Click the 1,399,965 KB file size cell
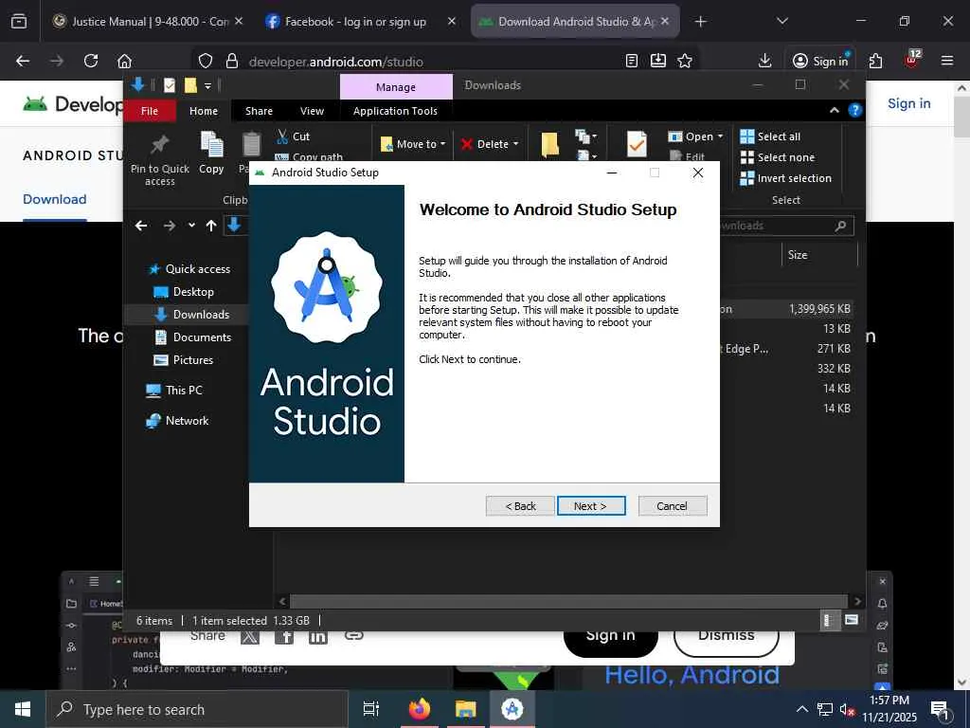This screenshot has width=970, height=728. pos(819,309)
